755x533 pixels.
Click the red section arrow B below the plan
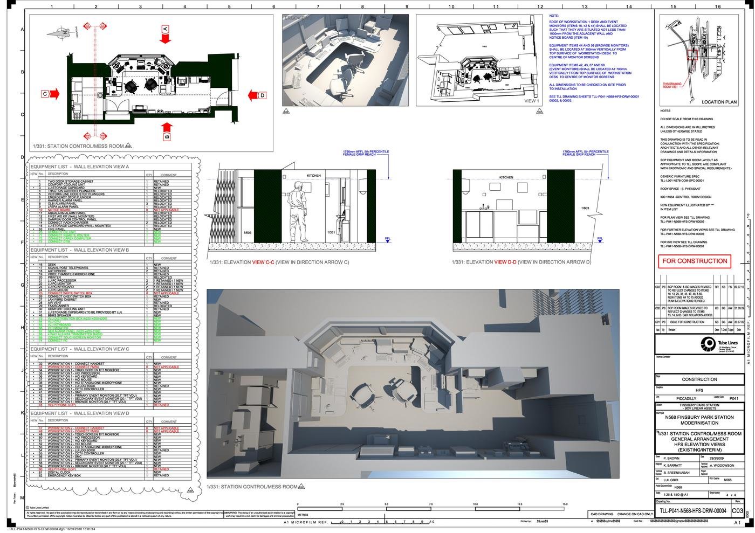pos(167,127)
